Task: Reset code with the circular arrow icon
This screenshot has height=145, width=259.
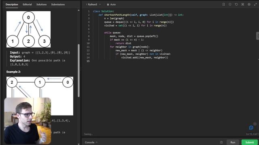Action: tap(236, 4)
